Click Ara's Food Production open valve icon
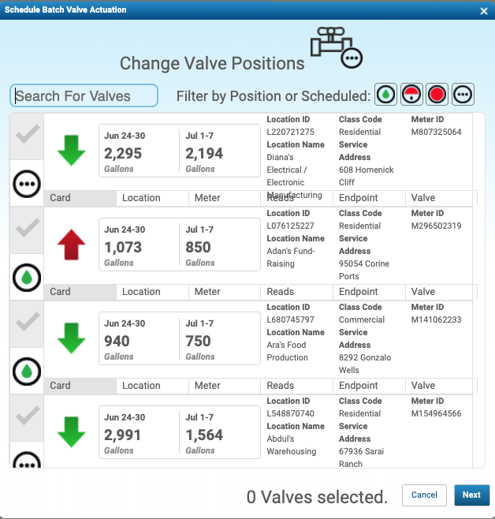The height and width of the screenshot is (519, 495). point(28,371)
